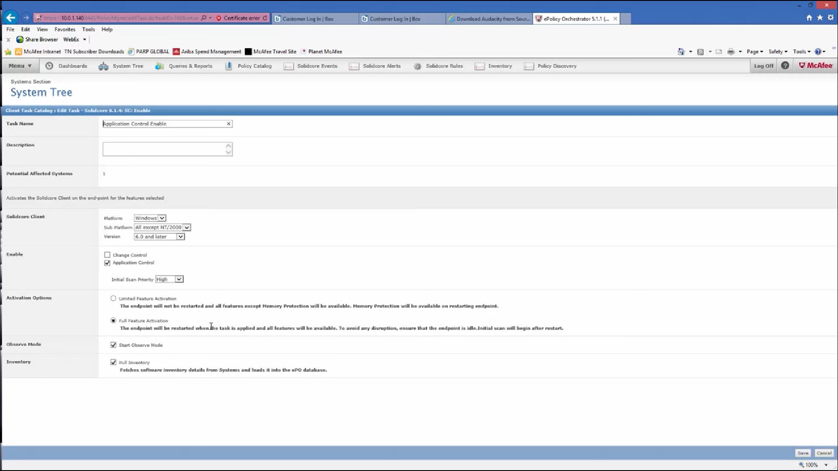Toggle the Pull Inventory checkbox
The width and height of the screenshot is (838, 471).
click(113, 362)
